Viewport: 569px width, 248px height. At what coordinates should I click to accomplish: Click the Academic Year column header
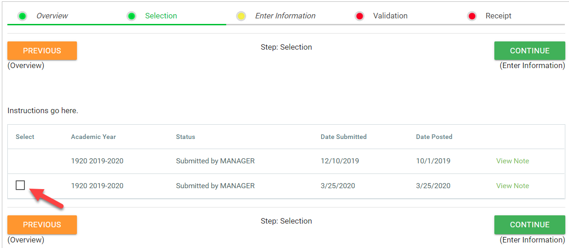pos(94,137)
